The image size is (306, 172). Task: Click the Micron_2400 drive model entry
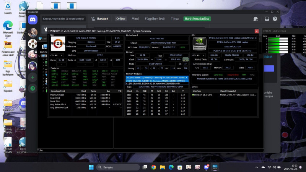[x=238, y=95]
